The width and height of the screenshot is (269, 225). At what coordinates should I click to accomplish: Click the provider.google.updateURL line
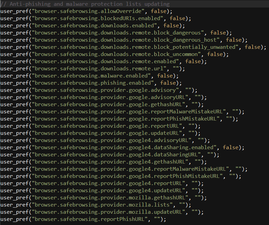pos(100,133)
